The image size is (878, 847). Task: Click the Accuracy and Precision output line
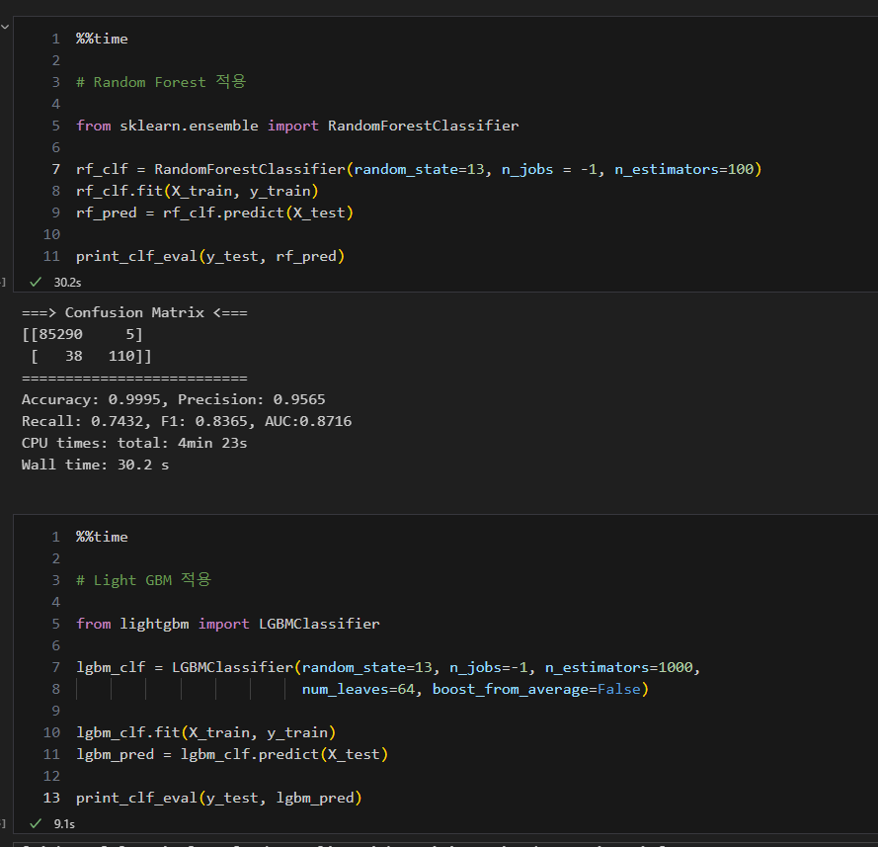click(x=173, y=399)
